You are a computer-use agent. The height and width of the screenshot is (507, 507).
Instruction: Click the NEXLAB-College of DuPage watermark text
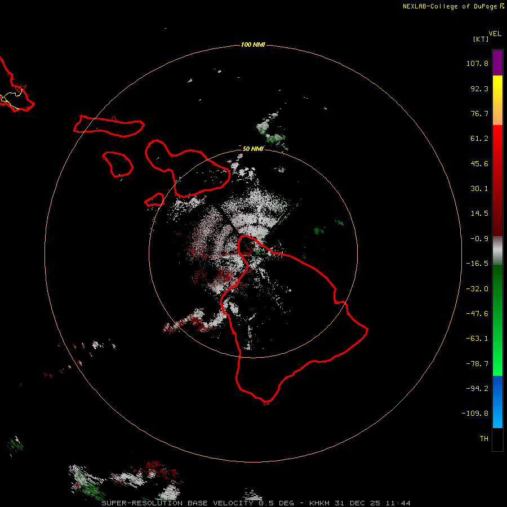tap(450, 6)
